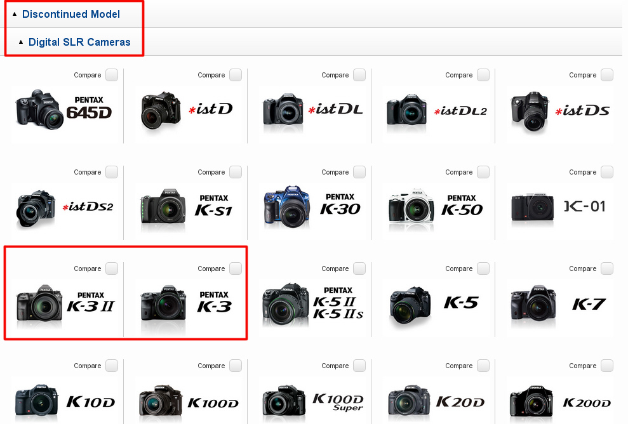Check Compare box for PENTAX K-30
The height and width of the screenshot is (424, 628).
[359, 172]
